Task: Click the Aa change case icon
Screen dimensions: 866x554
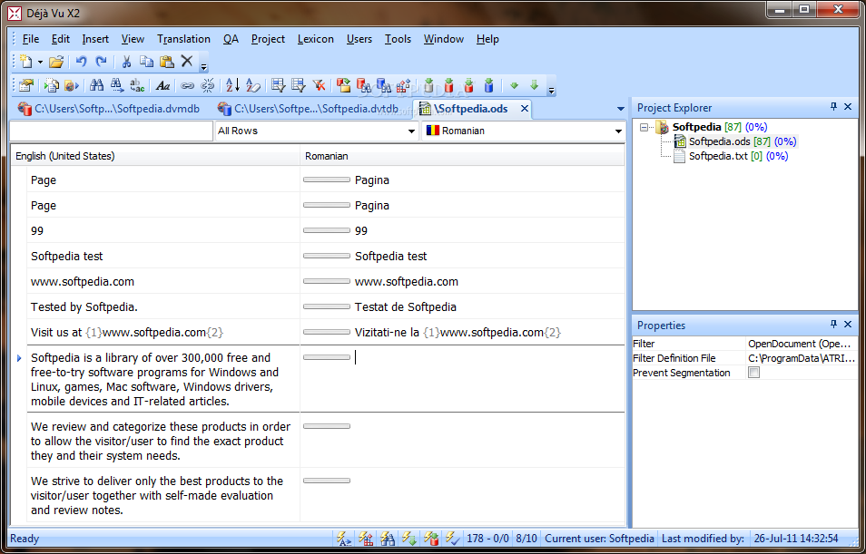Action: (x=162, y=85)
